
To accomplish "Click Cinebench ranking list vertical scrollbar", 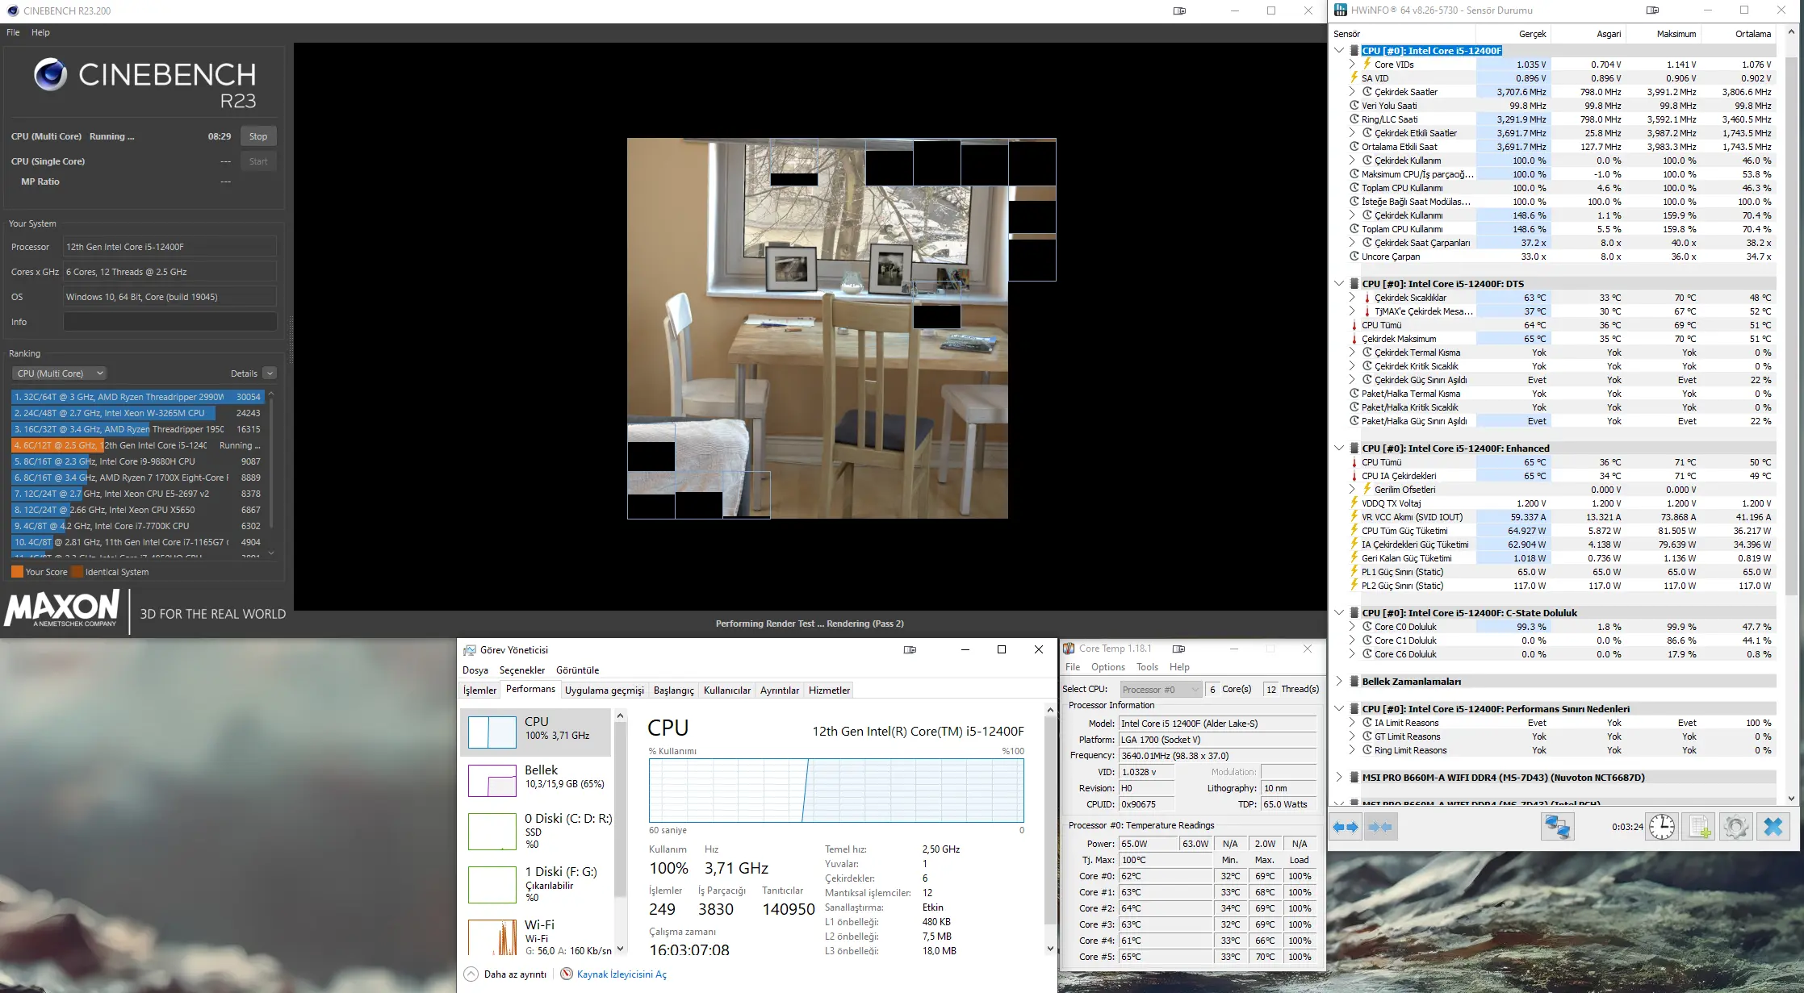I will pos(270,474).
